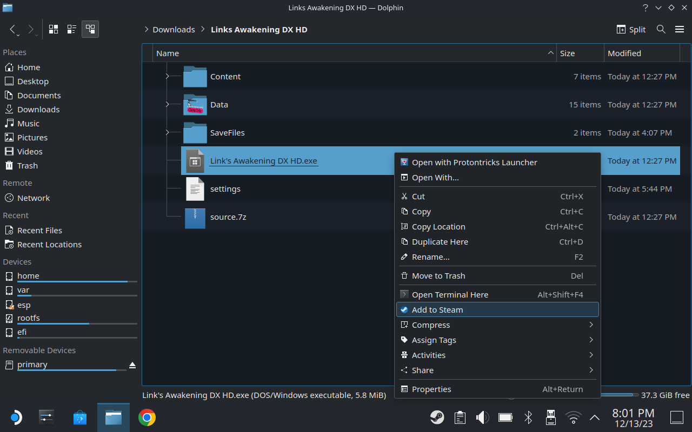Open System Settings from the taskbar
The width and height of the screenshot is (692, 432).
coord(46,417)
